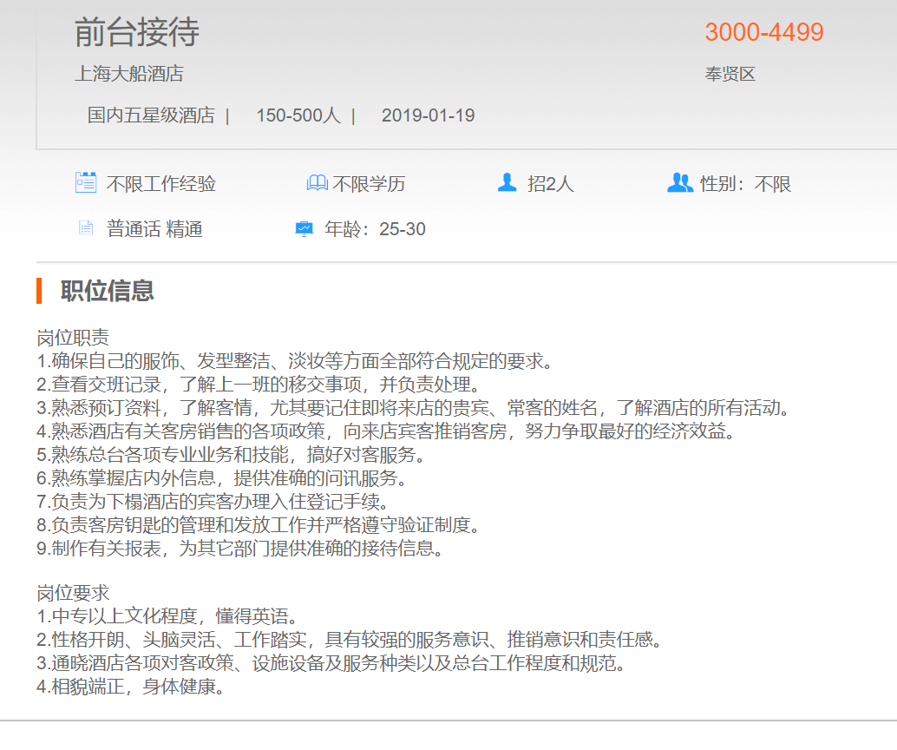This screenshot has height=750, width=897.
Task: Click the posting date 2019-01-19
Action: (x=428, y=115)
